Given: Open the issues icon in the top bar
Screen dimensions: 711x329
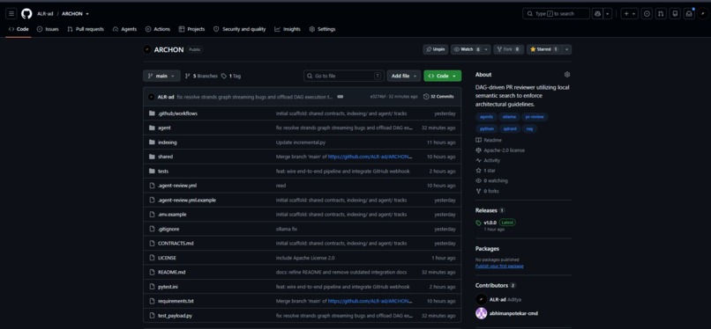Looking at the screenshot, I should coord(647,13).
